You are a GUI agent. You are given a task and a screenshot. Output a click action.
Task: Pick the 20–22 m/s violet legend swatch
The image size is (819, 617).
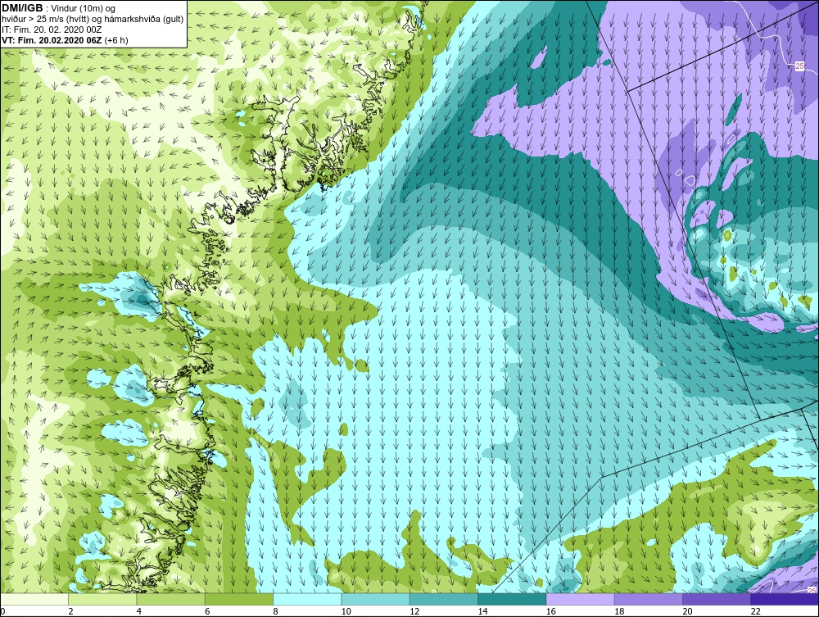[717, 599]
